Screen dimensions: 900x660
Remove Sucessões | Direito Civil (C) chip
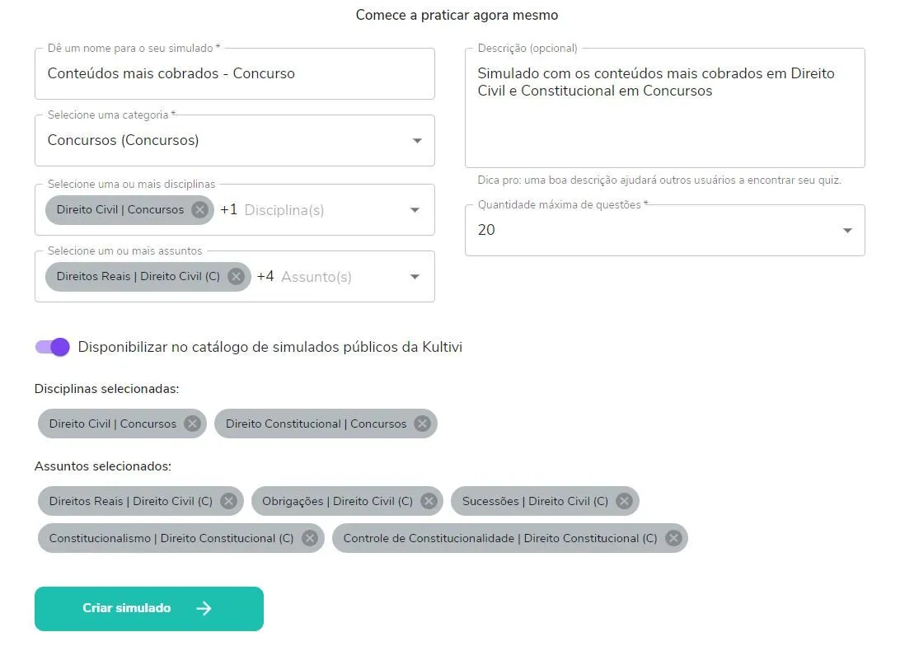click(624, 501)
